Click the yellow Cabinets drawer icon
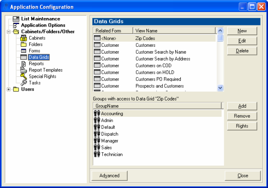The image size is (268, 188). click(24, 38)
